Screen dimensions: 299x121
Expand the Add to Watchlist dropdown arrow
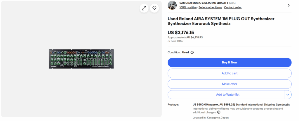288,95
